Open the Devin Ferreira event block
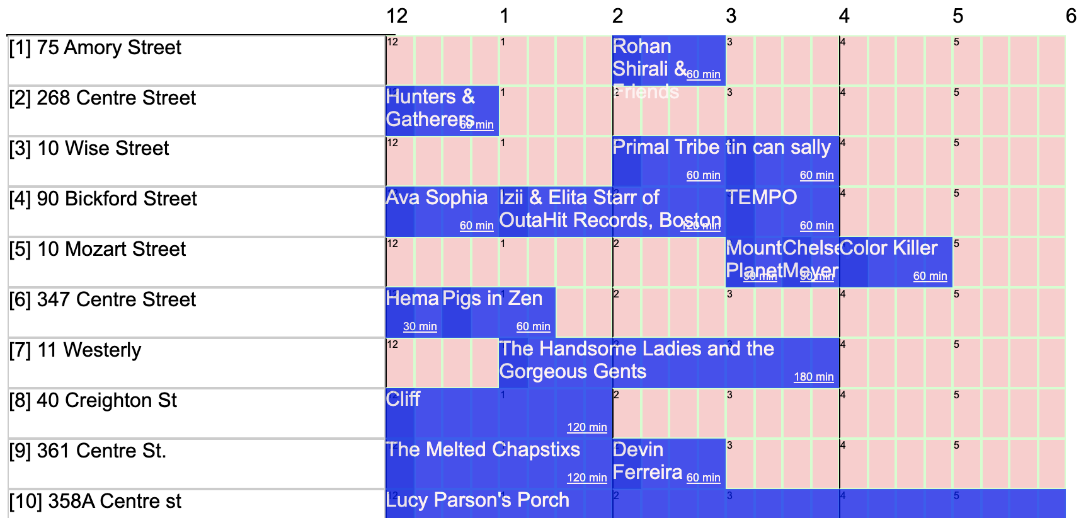Screen dimensions: 1086x518 coord(669,464)
